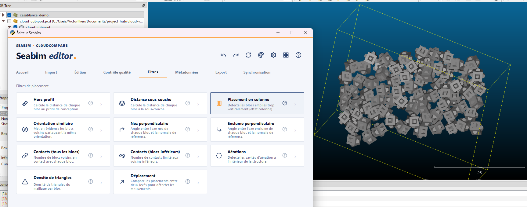Click the undo arrow icon in Seabim editor

[223, 55]
